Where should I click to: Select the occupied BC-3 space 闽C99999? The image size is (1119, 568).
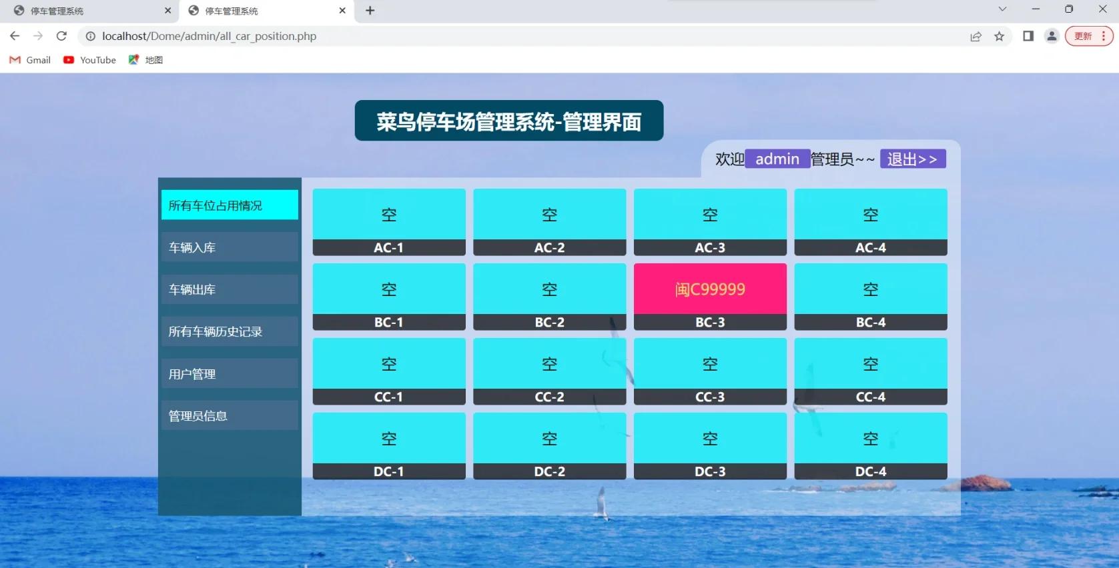(x=710, y=297)
